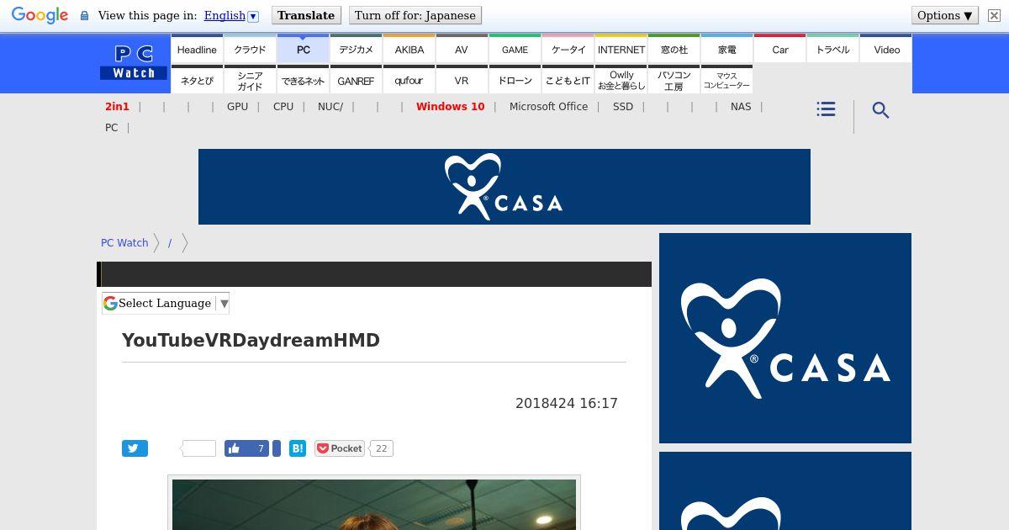Click the PC link under topic links
Screen dimensions: 1009x530
tap(111, 128)
